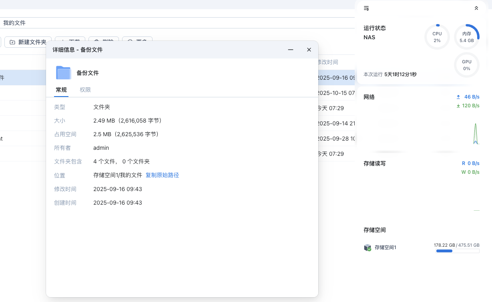
Task: Click the GPU usage gauge
Action: (466, 65)
